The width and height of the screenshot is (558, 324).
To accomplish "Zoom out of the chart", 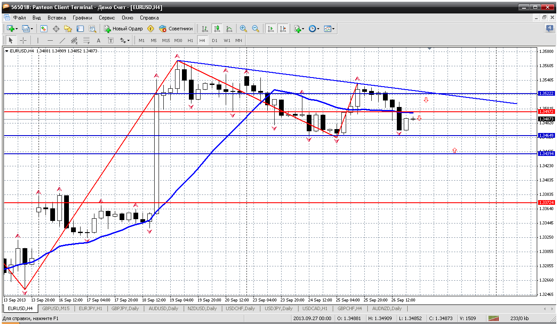I will point(256,29).
